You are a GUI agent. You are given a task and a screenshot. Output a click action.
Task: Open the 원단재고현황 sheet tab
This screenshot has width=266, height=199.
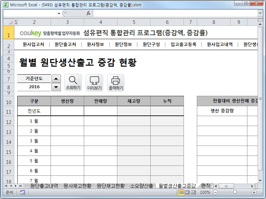pyautogui.click(x=111, y=186)
